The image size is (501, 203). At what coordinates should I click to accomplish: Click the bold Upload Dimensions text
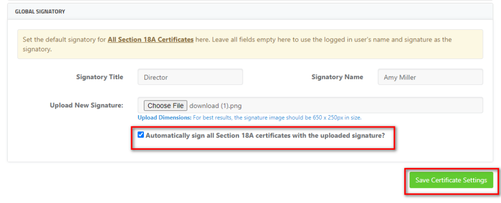click(164, 118)
